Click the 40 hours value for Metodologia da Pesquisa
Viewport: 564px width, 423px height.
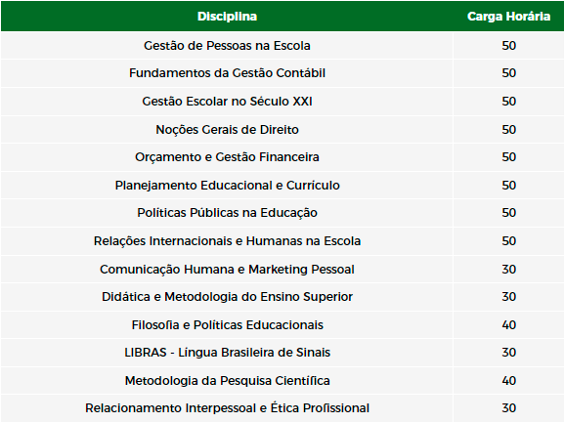click(x=508, y=381)
